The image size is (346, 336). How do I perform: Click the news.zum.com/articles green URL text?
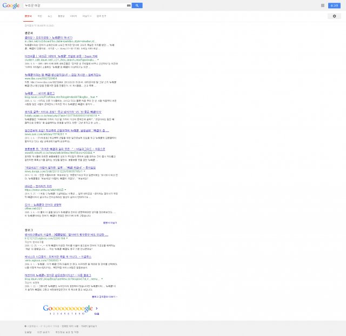pos(44,134)
